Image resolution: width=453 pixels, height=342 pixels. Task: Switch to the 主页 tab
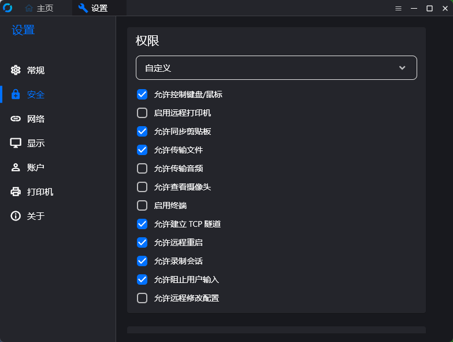[x=39, y=8]
